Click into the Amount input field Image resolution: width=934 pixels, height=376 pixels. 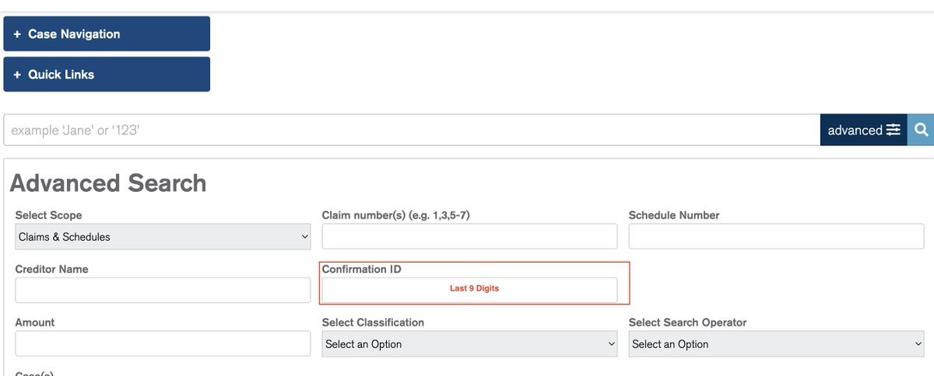tap(163, 343)
